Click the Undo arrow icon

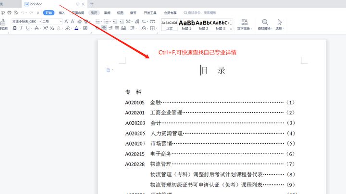click(22, 13)
